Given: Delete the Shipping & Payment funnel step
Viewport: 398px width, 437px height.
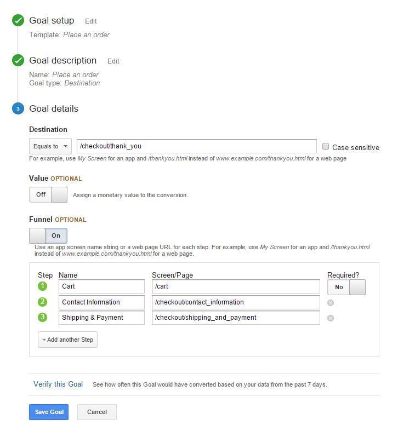Looking at the screenshot, I should (331, 318).
